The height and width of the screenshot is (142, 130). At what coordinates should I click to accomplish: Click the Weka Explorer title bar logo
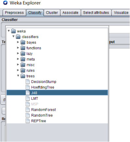point(5,3)
